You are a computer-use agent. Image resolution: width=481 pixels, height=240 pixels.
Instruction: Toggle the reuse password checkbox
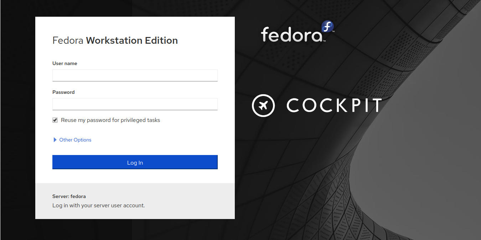click(55, 120)
